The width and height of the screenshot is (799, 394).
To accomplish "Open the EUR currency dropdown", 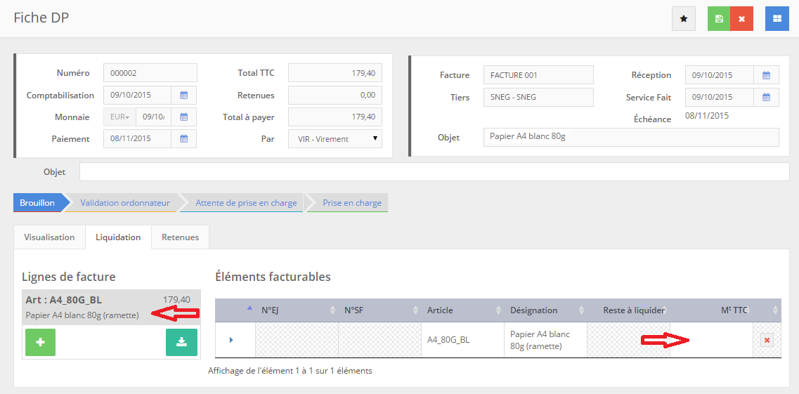I will coord(119,117).
